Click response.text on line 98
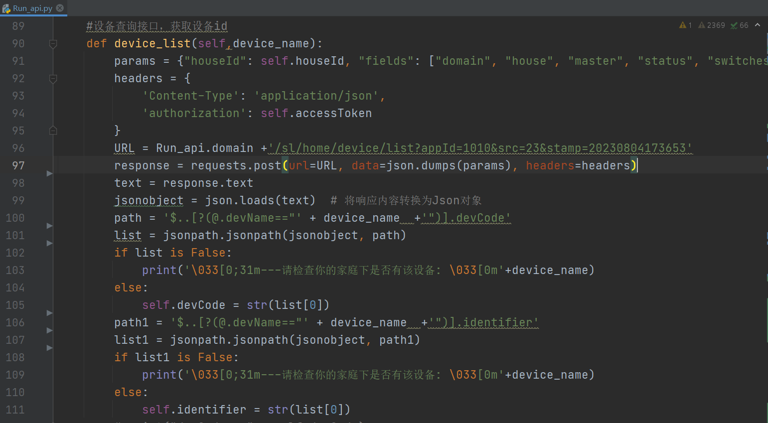Image resolution: width=768 pixels, height=423 pixels. coord(208,183)
